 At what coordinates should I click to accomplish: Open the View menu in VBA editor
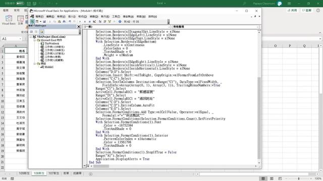[x=61, y=17]
